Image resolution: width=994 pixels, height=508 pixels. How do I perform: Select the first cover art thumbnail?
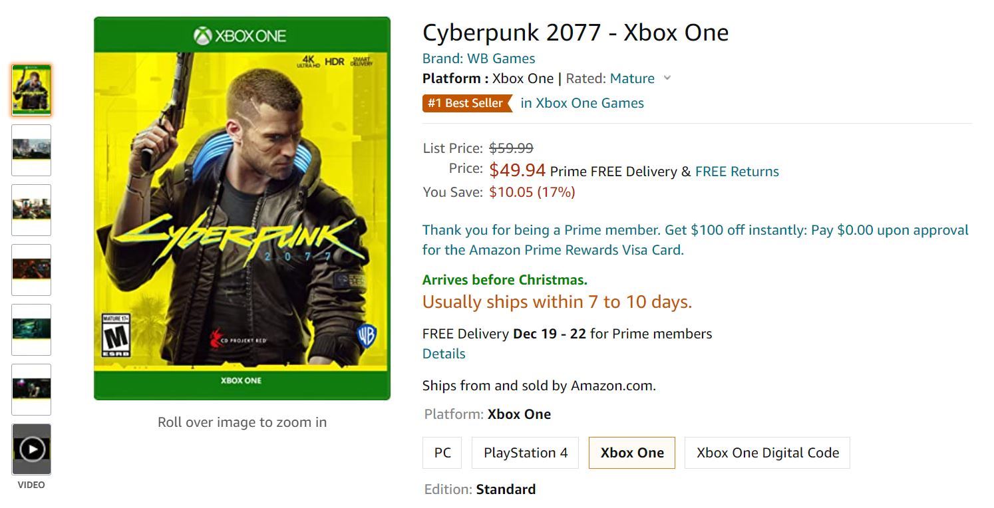(x=31, y=90)
